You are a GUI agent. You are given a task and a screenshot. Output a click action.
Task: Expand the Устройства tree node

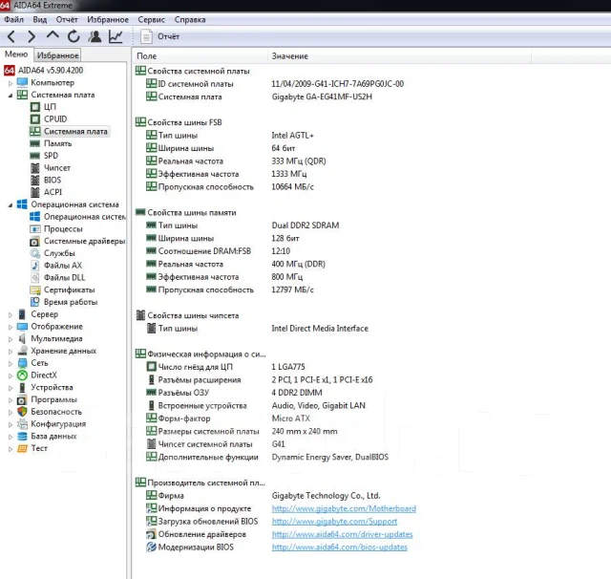(11, 388)
